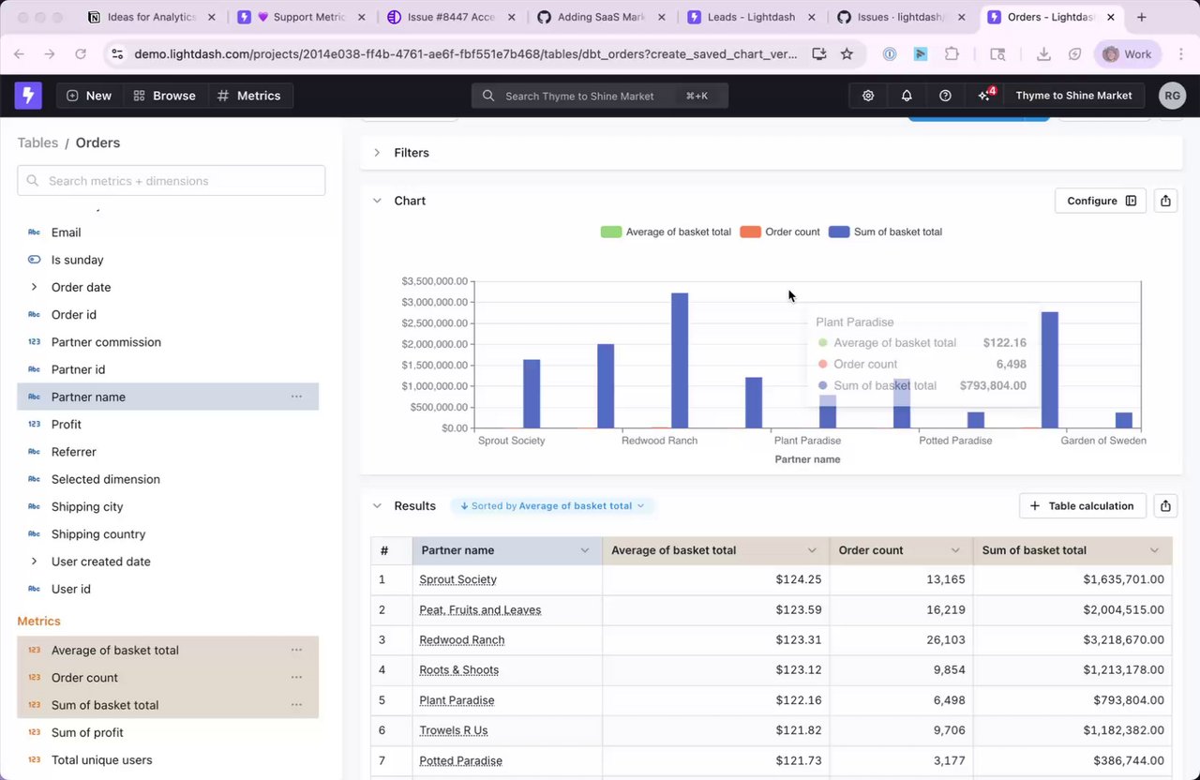Click Redwood Ranch in the results table
Image resolution: width=1200 pixels, height=780 pixels.
click(x=462, y=640)
